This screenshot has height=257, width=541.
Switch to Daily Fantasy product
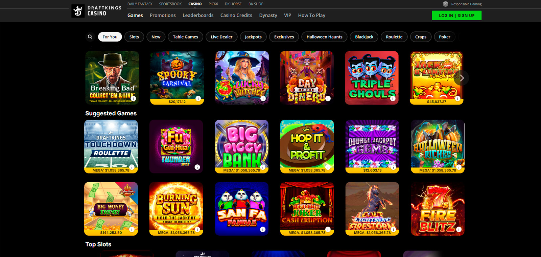[140, 4]
